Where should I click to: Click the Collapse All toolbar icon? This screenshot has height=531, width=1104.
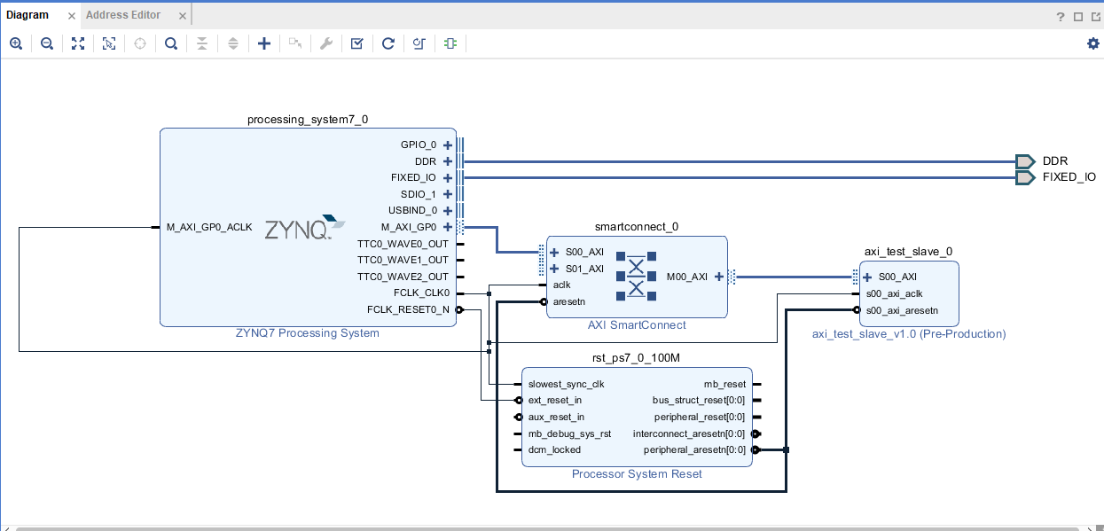click(x=202, y=43)
